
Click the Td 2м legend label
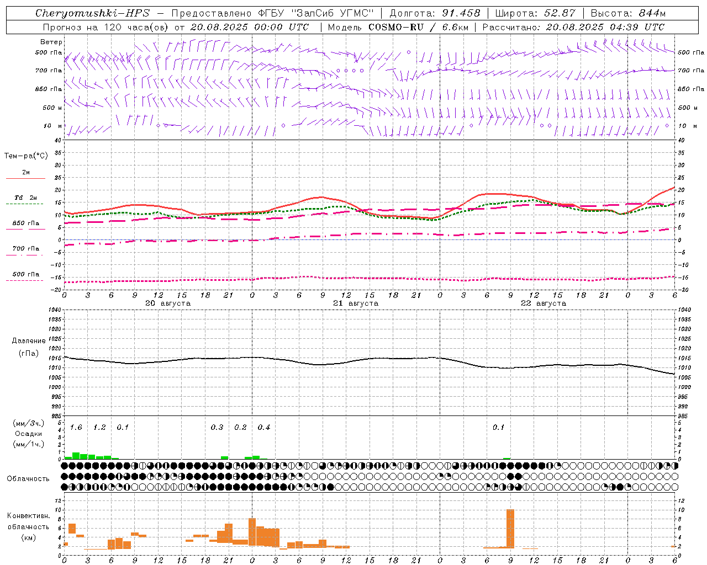click(26, 198)
